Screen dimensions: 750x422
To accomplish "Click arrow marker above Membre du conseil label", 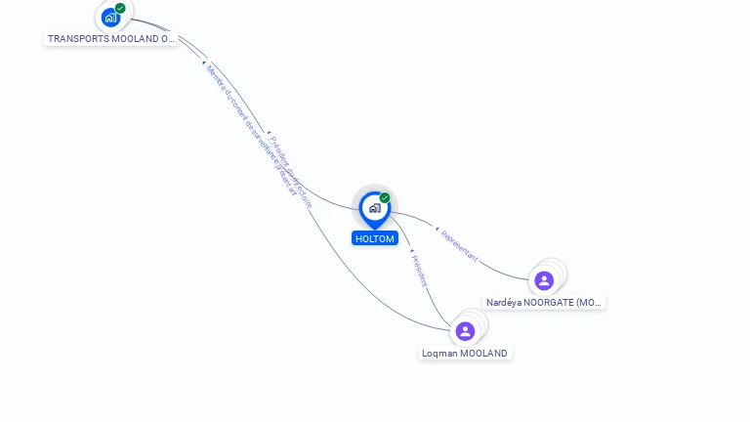I will click(204, 63).
